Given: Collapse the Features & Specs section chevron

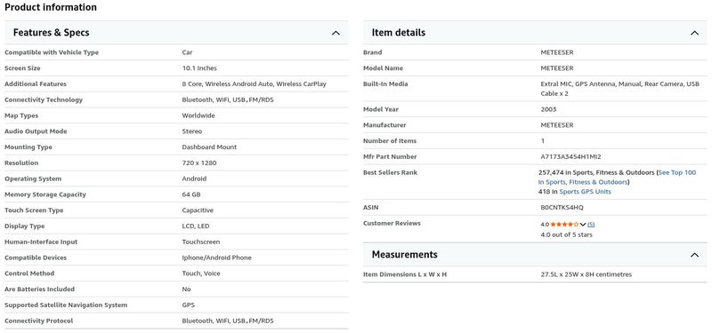Looking at the screenshot, I should [336, 33].
